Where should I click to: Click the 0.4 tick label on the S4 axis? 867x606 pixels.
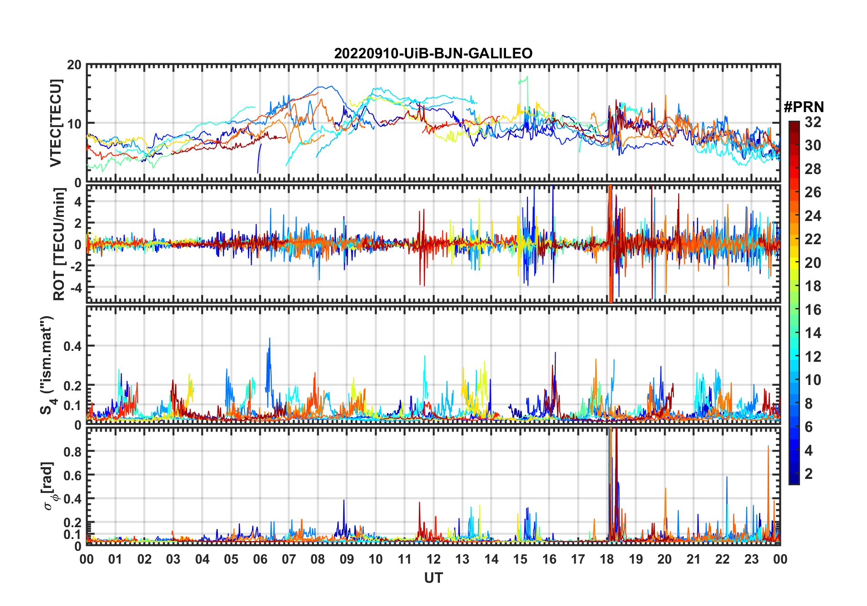click(x=72, y=346)
